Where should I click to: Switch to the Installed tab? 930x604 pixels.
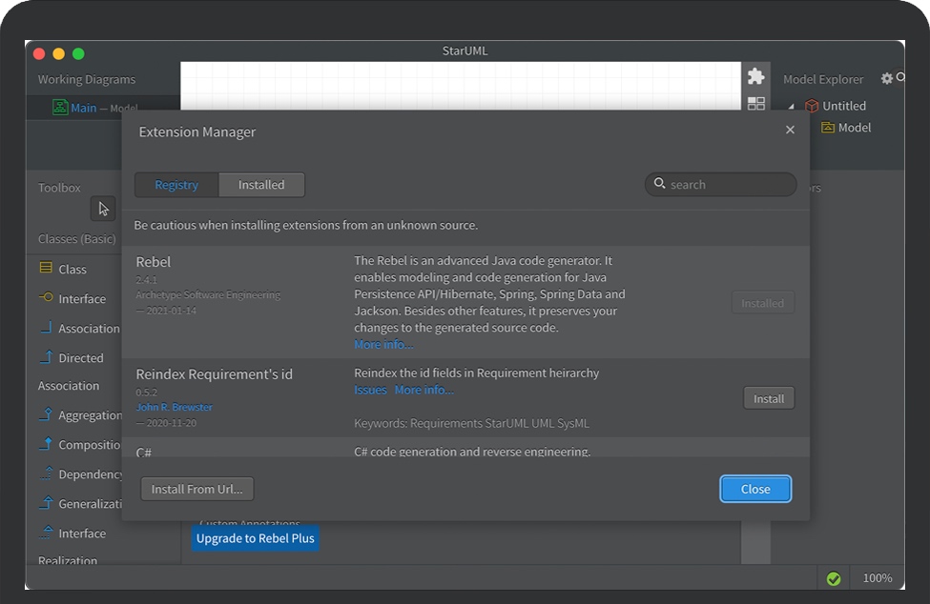coord(261,185)
